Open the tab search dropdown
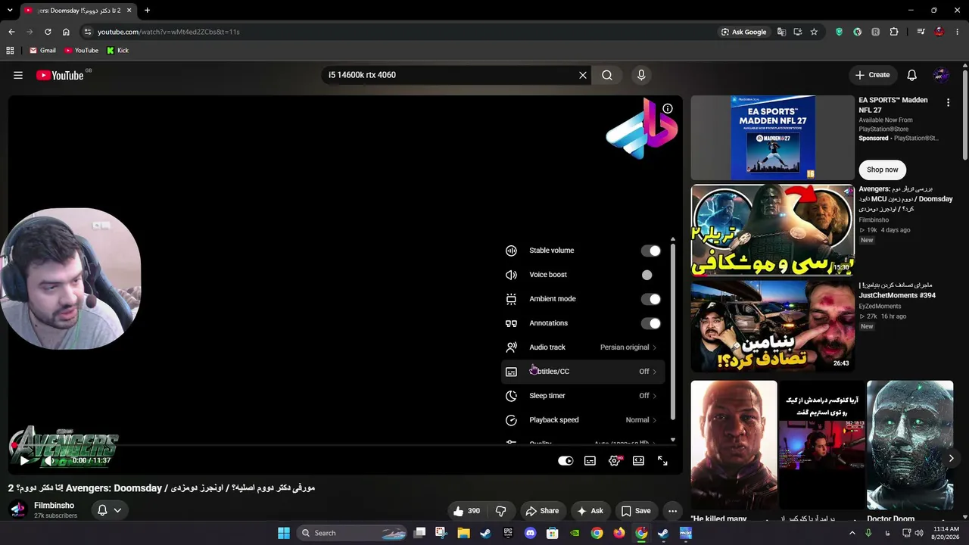Viewport: 969px width, 545px height. click(10, 11)
